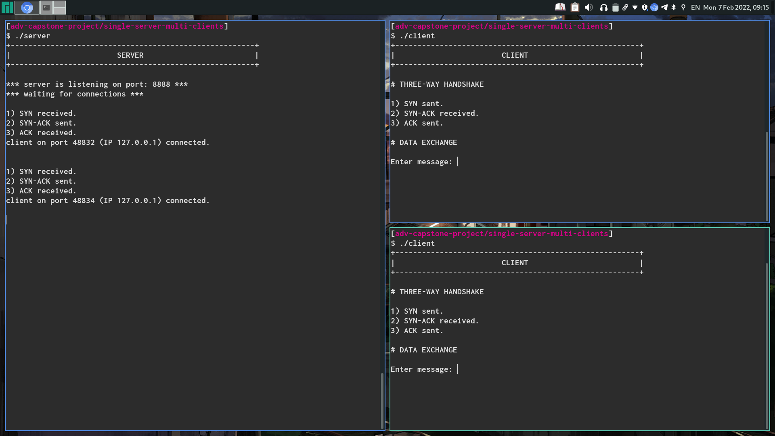Click the volume speaker icon
Image resolution: width=775 pixels, height=436 pixels.
click(589, 7)
